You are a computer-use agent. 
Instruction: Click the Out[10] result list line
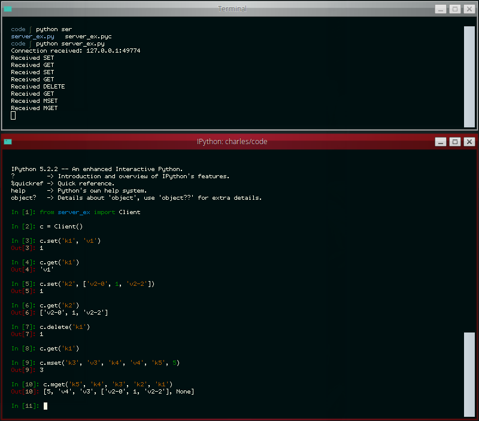119,392
